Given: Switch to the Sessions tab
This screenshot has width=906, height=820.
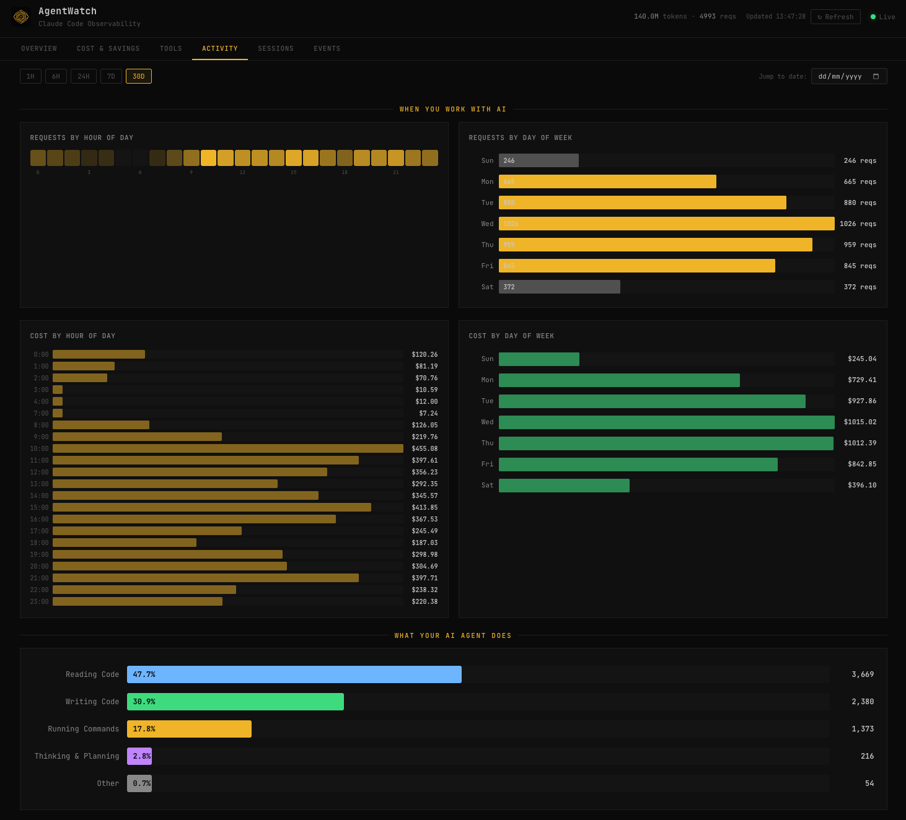Looking at the screenshot, I should coord(276,48).
